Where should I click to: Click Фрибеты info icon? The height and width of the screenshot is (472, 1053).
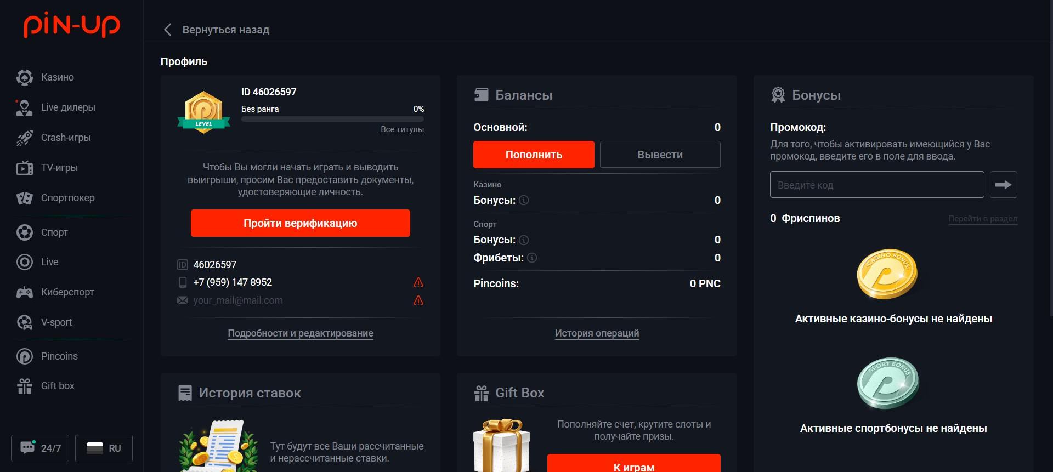coord(532,258)
